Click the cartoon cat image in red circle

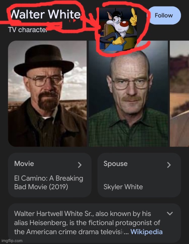click(x=118, y=29)
